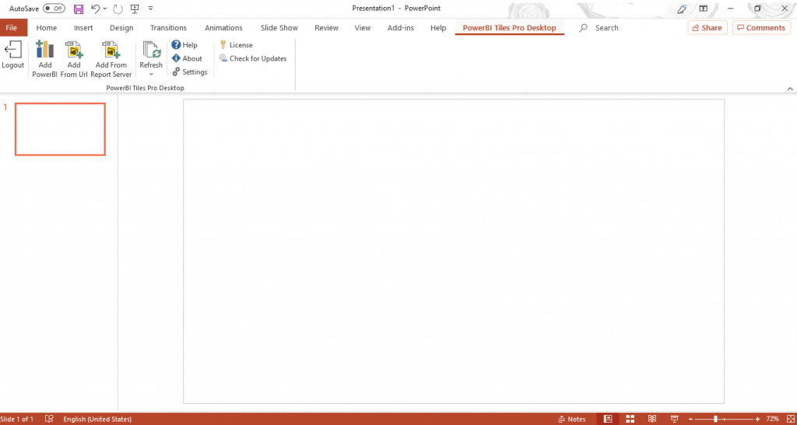Switch to the Design tab
Screen dimensions: 797x425
coord(121,28)
